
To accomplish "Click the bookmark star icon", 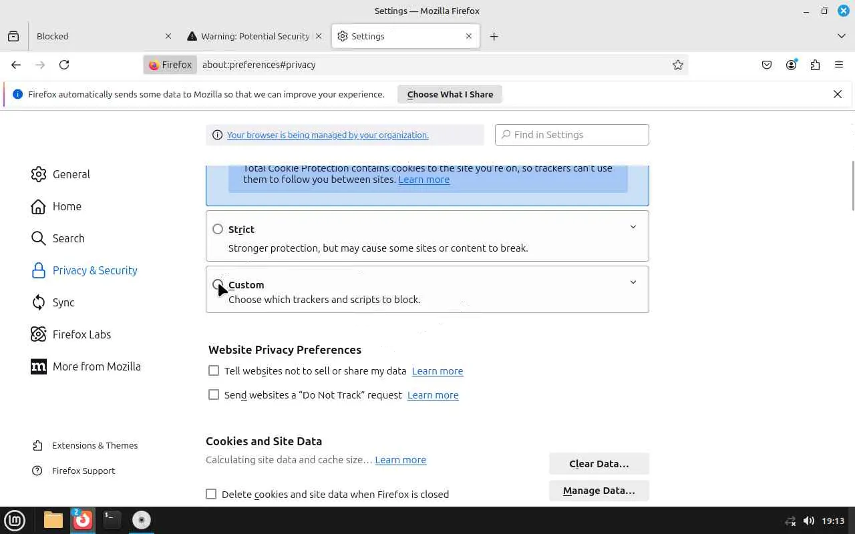I will point(678,65).
